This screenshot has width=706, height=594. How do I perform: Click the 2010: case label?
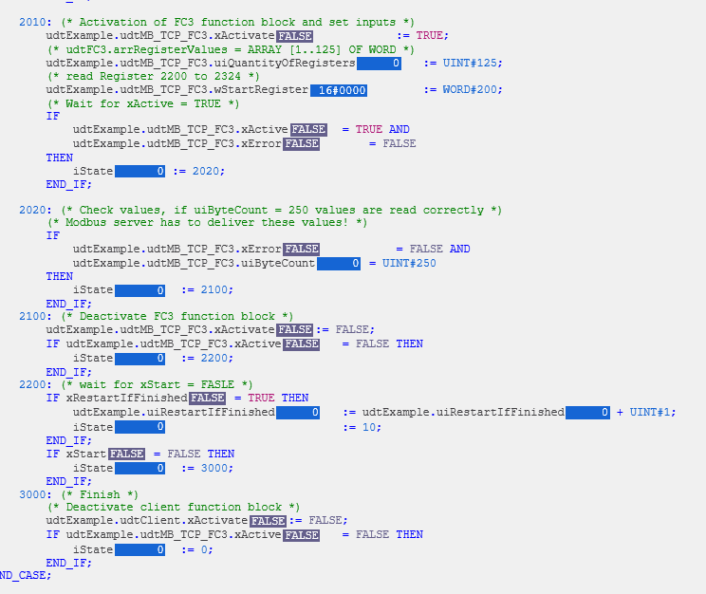[35, 22]
